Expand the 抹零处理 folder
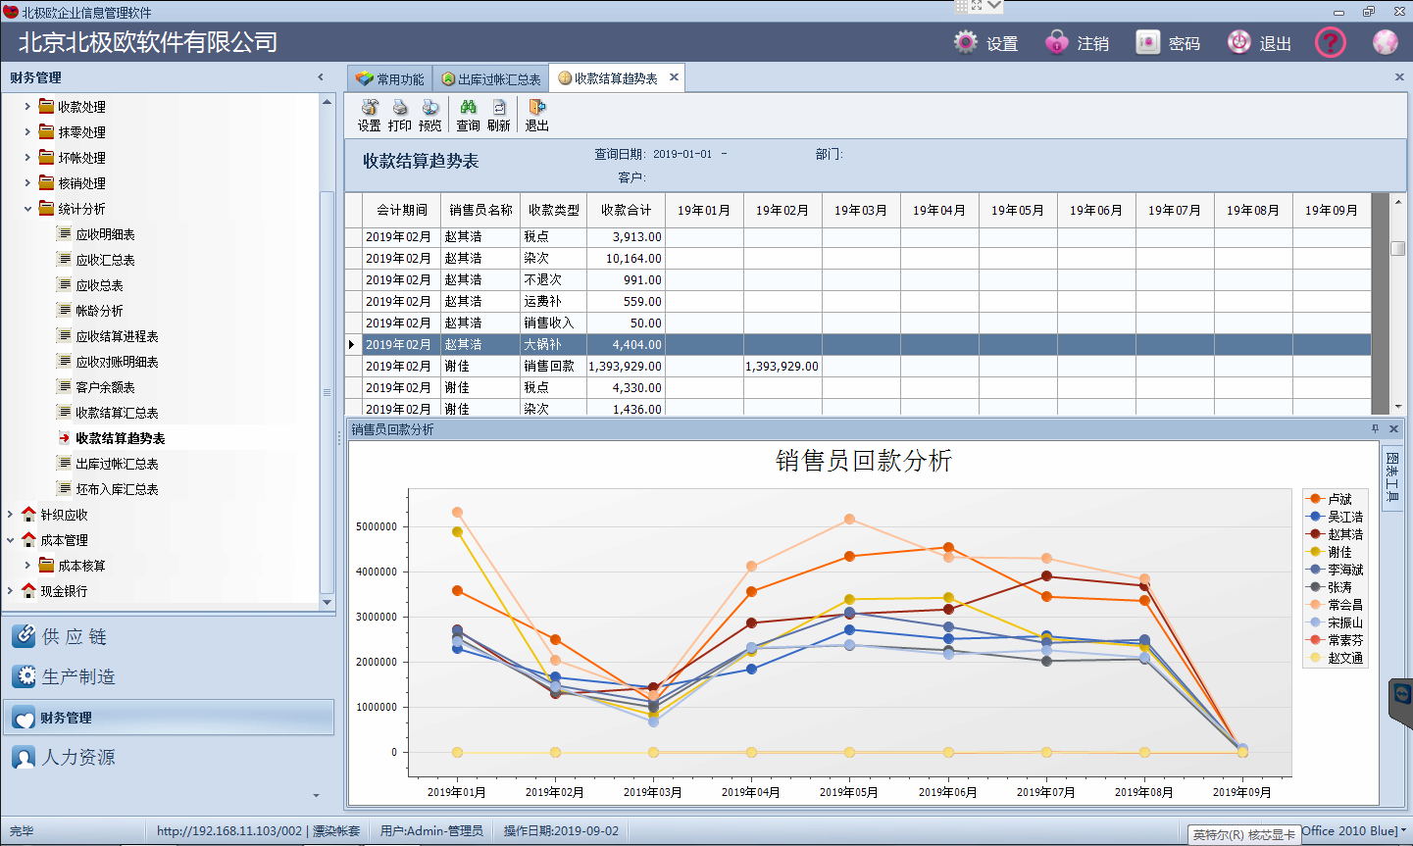The width and height of the screenshot is (1413, 846). coord(27,131)
